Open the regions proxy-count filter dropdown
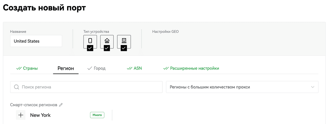 coord(242,87)
